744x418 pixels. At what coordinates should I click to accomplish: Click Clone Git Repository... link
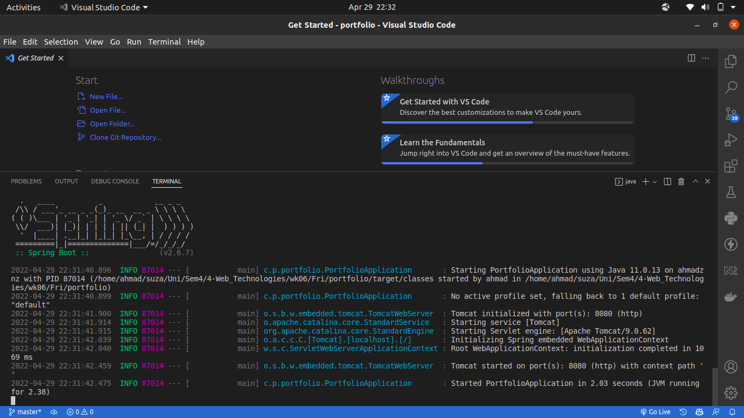point(126,137)
